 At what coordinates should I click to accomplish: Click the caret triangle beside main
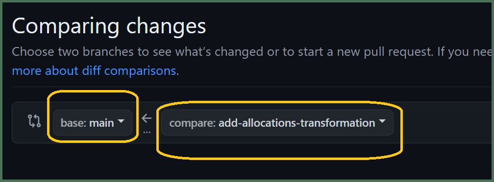[121, 121]
